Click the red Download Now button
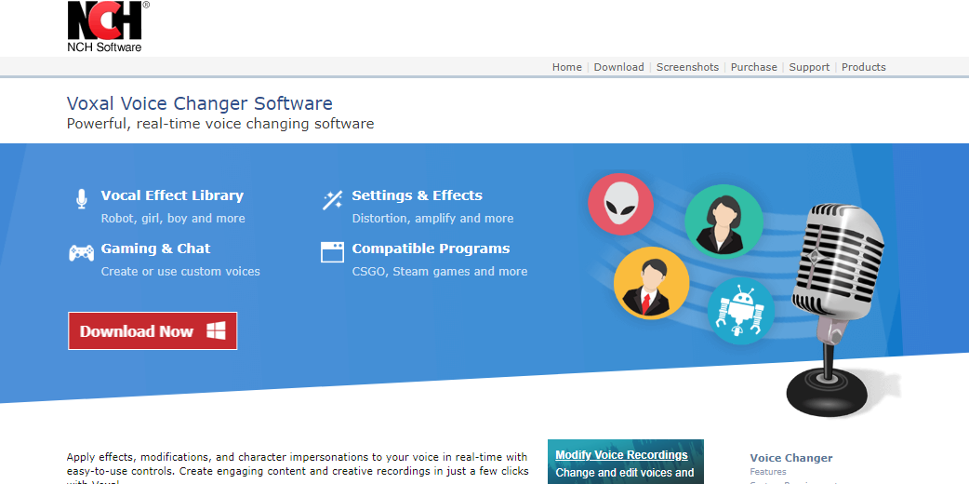The width and height of the screenshot is (969, 484). click(x=153, y=330)
